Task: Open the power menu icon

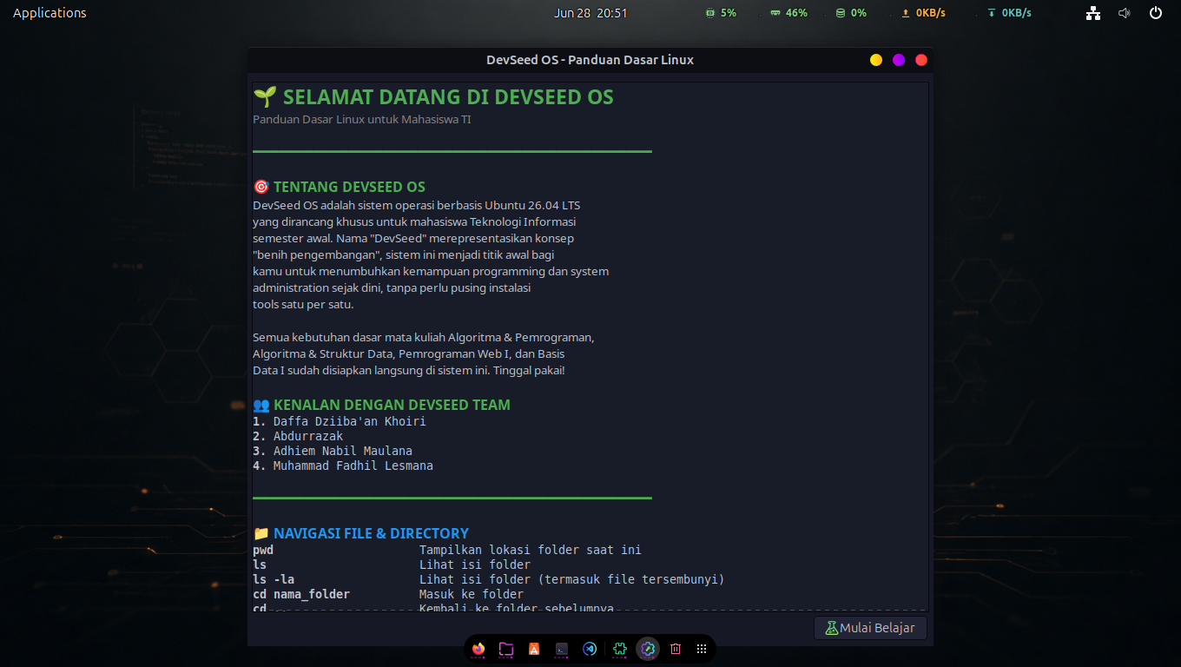Action: pos(1155,13)
